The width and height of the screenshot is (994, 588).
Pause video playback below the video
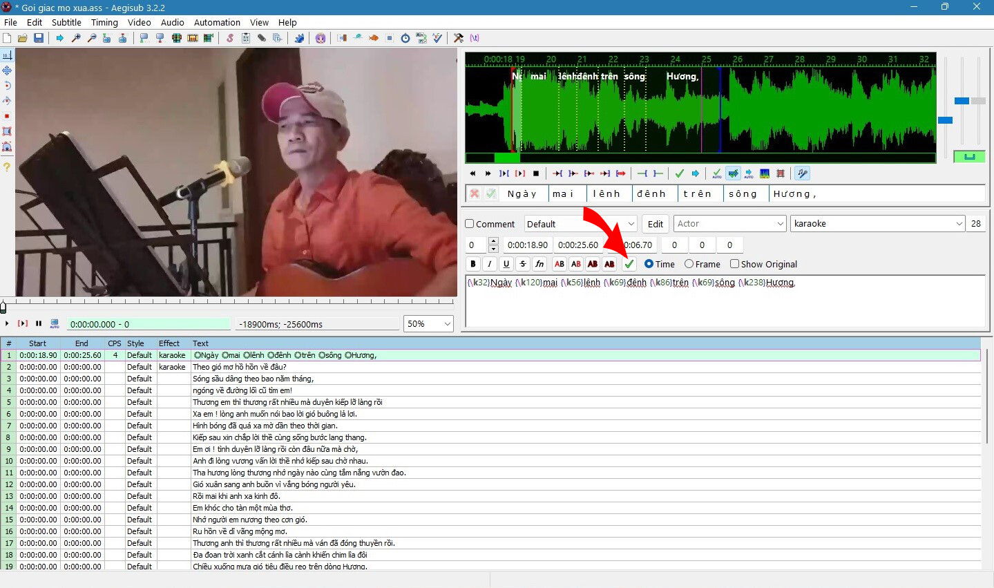click(x=39, y=323)
